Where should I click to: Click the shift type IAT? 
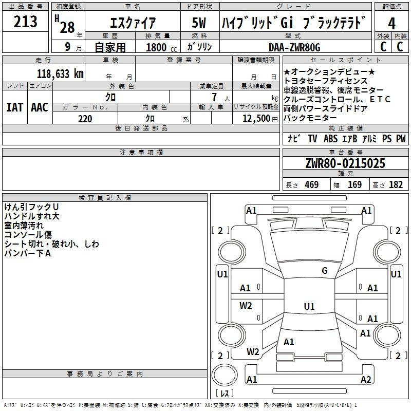click(15, 107)
